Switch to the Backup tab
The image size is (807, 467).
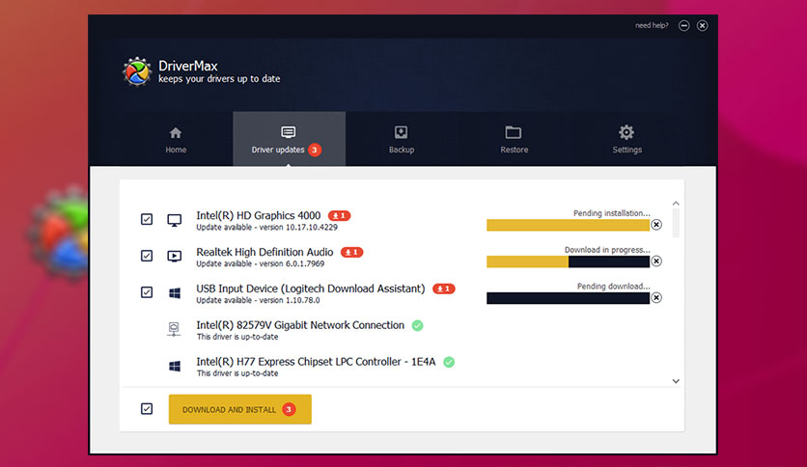click(402, 139)
